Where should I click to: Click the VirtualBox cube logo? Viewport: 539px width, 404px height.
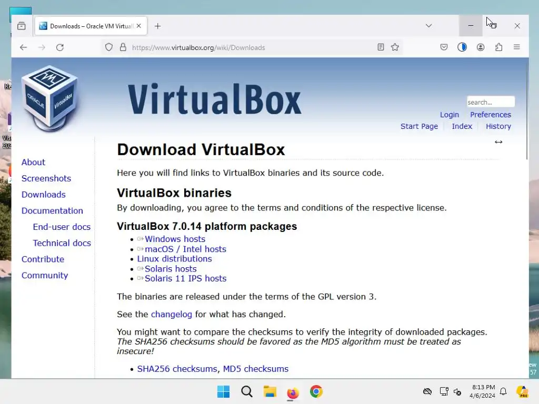click(49, 98)
